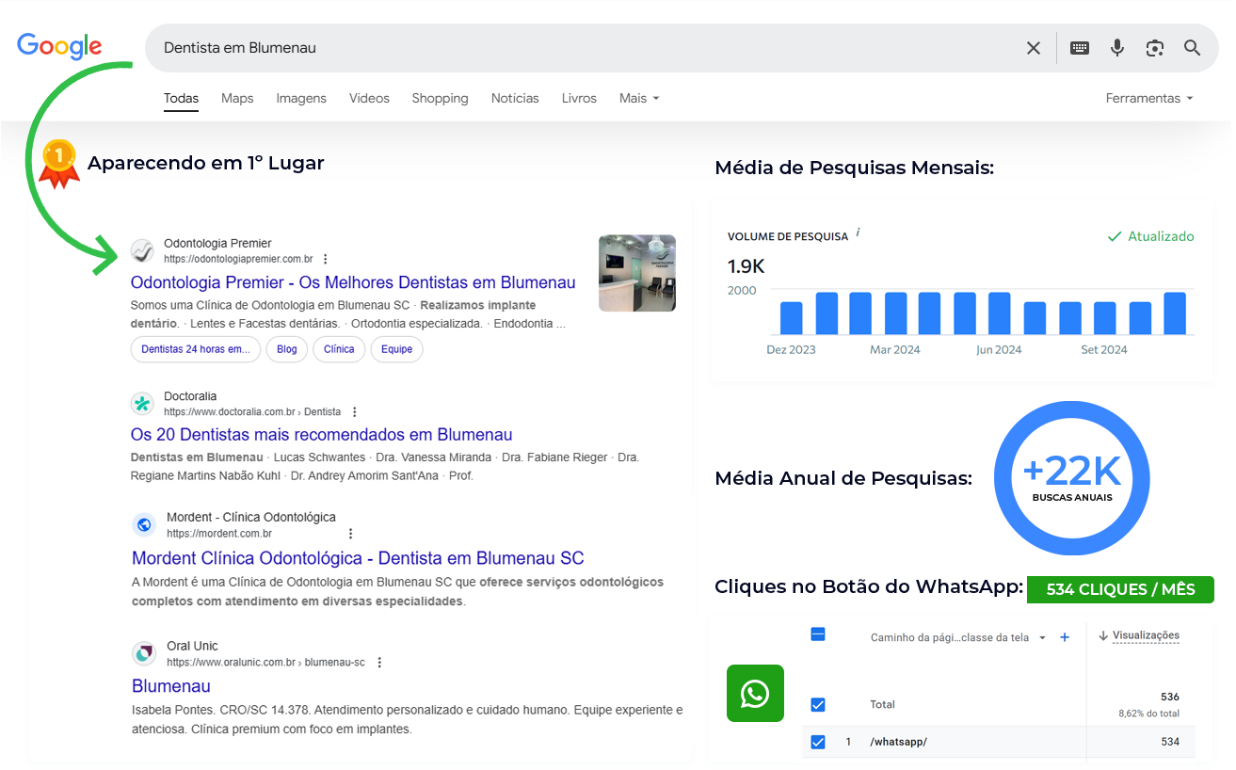Open the Caminho da página dimension dropdown

(x=958, y=638)
